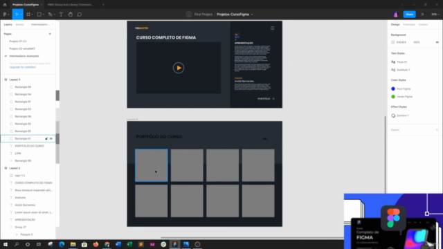Click the Sombra-1 effect style icon
The image size is (443, 249).
point(393,116)
